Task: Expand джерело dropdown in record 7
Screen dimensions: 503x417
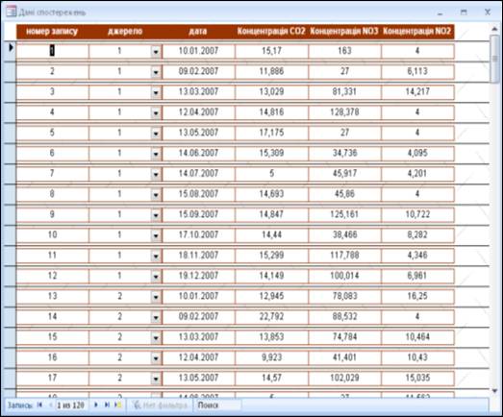Action: point(156,174)
